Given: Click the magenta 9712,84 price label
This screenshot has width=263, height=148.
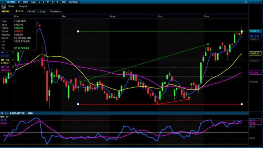Looking at the screenshot, I should click(x=254, y=73).
